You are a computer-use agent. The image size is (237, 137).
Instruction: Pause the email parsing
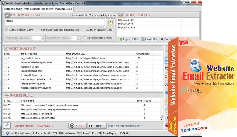click(97, 125)
